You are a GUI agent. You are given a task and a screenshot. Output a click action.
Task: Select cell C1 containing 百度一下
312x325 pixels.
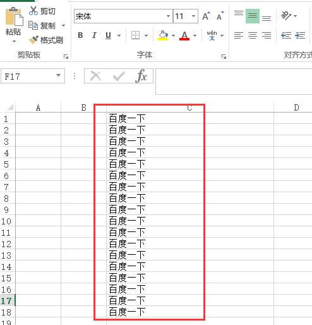click(x=190, y=118)
